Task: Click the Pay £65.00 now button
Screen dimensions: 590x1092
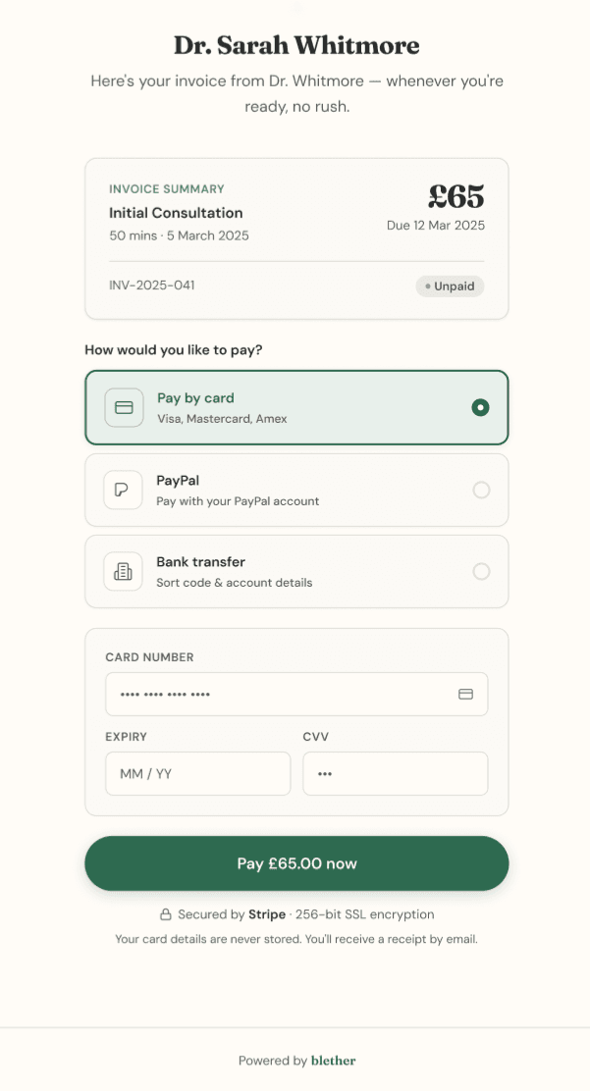Action: pyautogui.click(x=296, y=862)
